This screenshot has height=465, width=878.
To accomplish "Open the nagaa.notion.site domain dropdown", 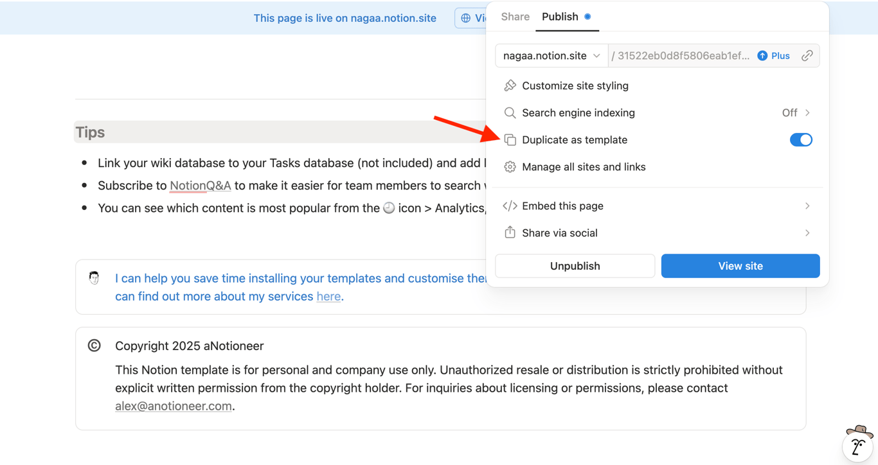I will (x=551, y=55).
